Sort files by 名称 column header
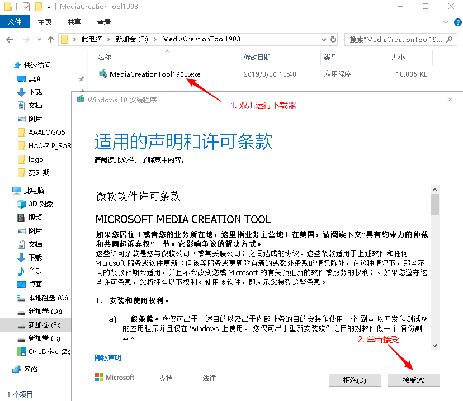 [x=105, y=58]
